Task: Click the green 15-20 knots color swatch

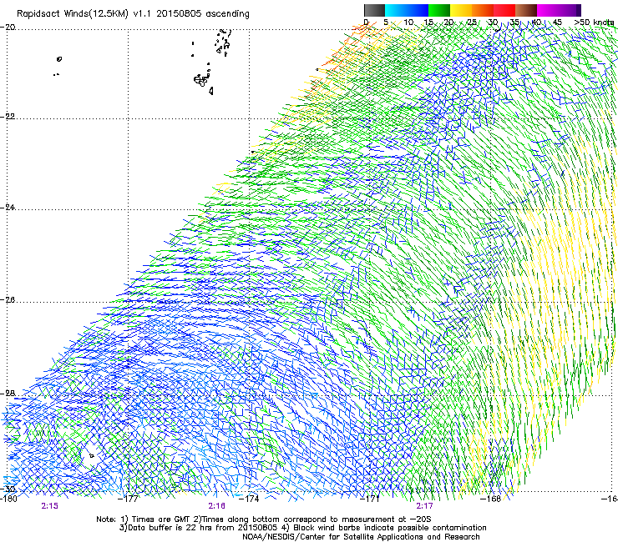Action: pos(439,10)
